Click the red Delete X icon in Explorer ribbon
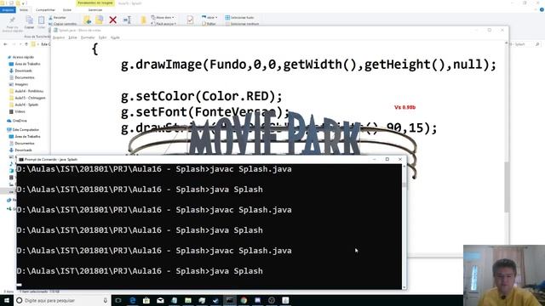 click(x=112, y=20)
